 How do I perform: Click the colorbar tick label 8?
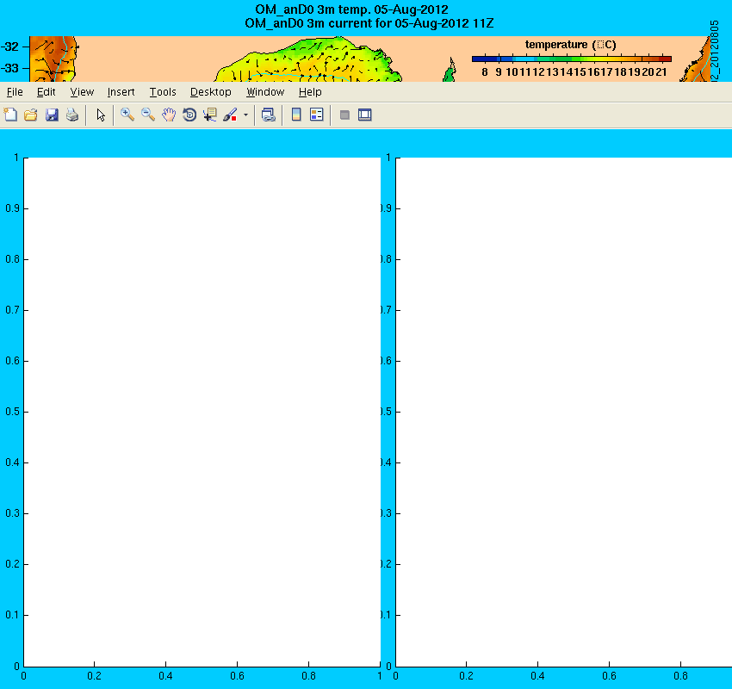(x=485, y=72)
